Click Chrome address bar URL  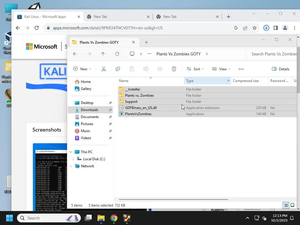[x=108, y=28]
